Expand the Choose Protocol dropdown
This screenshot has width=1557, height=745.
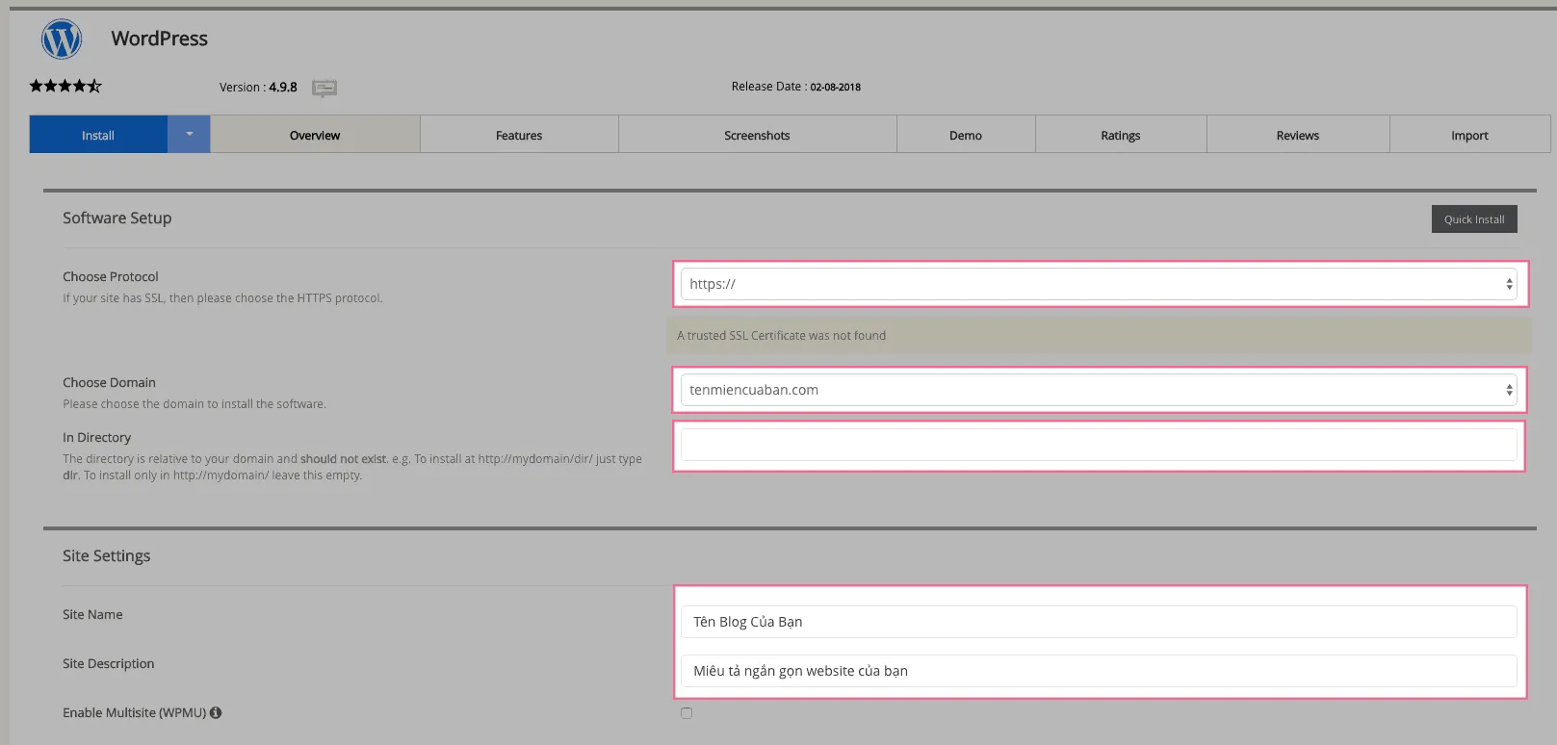click(1099, 284)
